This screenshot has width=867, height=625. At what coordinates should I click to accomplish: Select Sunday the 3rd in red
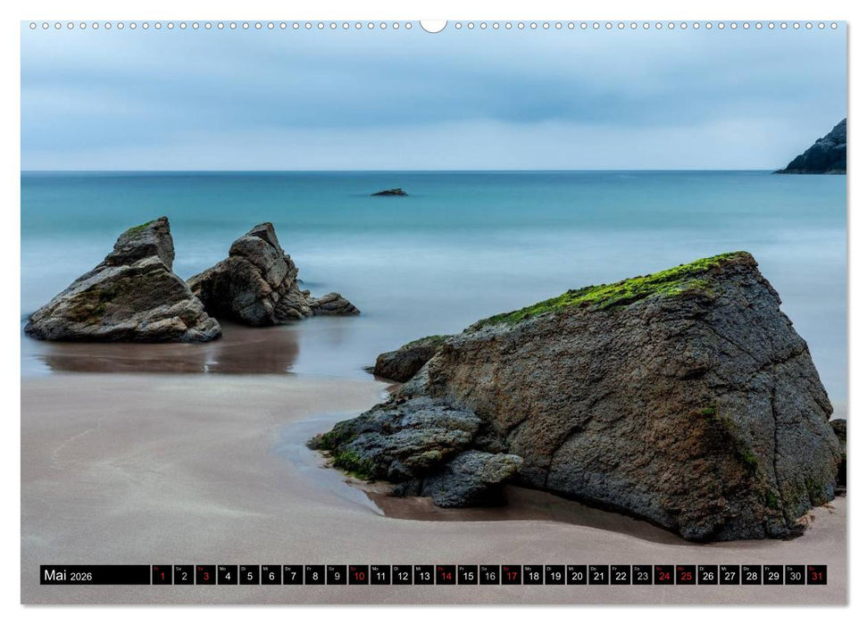coord(205,576)
